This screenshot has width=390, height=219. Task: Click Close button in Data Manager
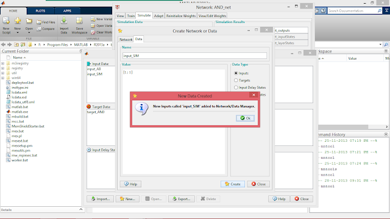click(x=302, y=199)
